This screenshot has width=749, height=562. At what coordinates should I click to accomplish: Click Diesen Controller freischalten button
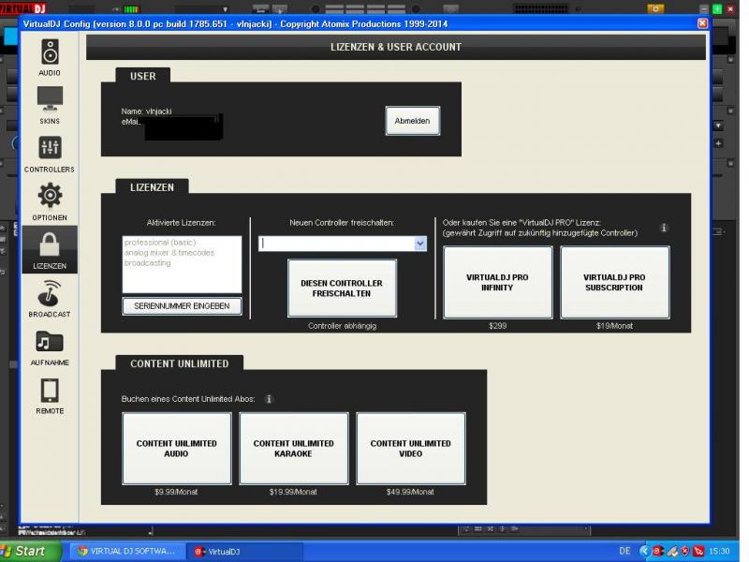click(342, 288)
